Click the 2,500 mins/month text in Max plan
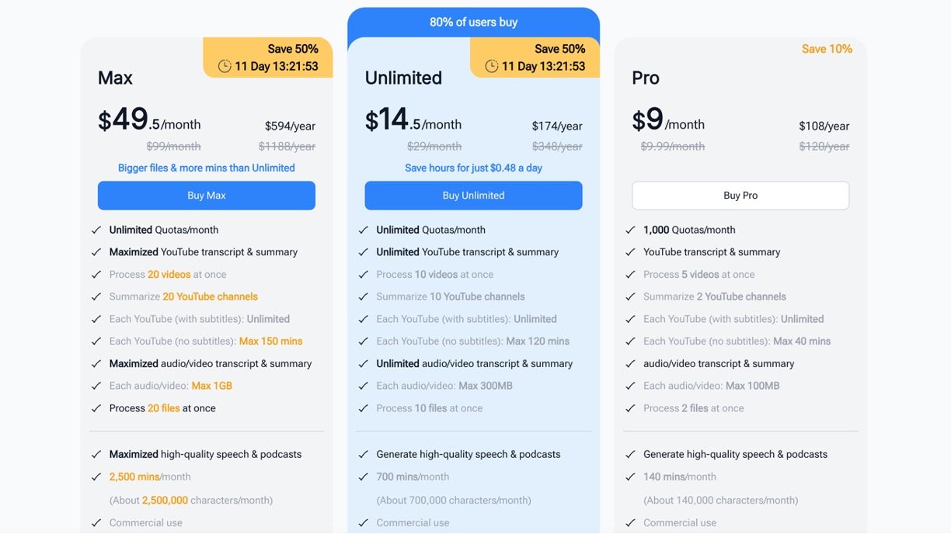This screenshot has height=534, width=951. [150, 477]
